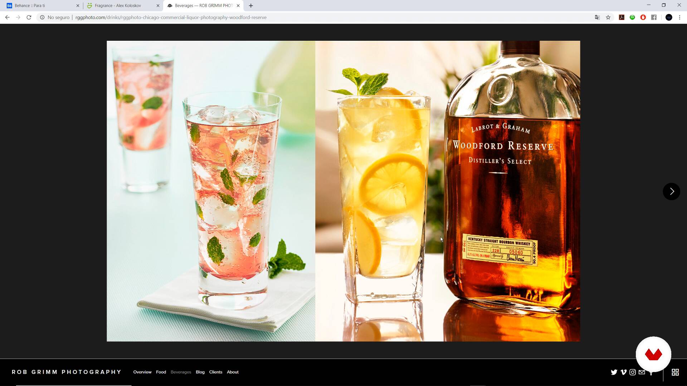Toggle the green ON extension icon
This screenshot has height=386, width=687.
point(632,17)
